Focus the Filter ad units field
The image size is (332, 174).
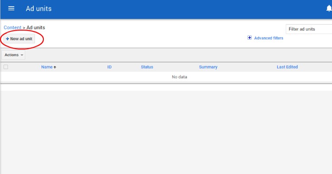(309, 29)
